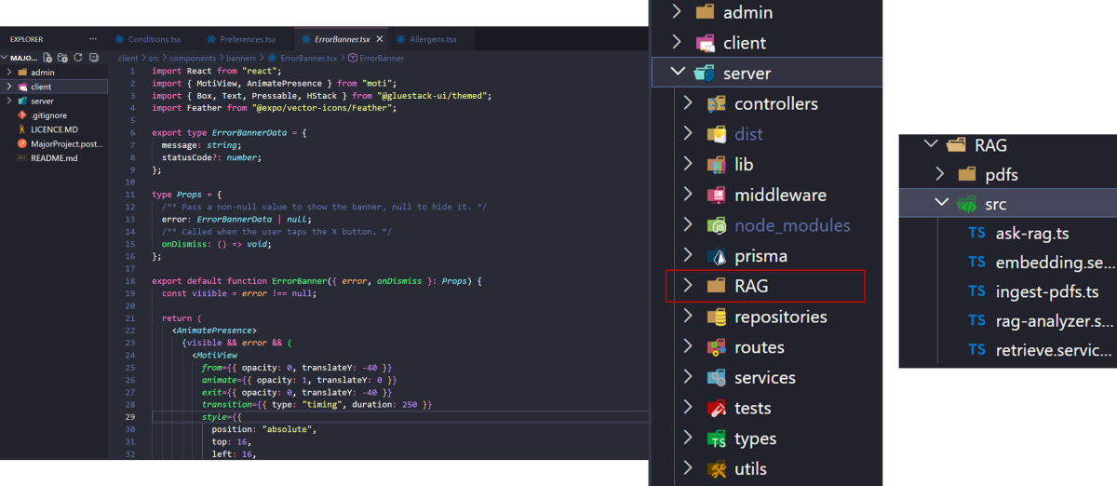Expand the server folder in the small VS Code Explorer

point(8,101)
